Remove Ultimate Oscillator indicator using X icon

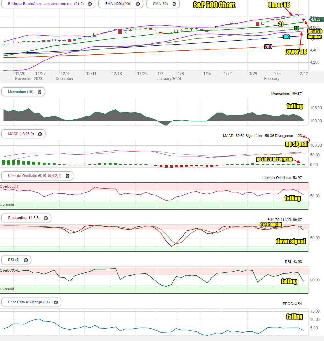(67, 176)
